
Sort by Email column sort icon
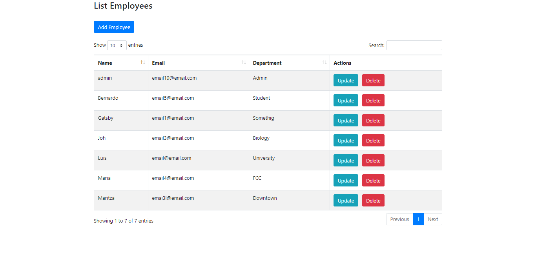click(x=244, y=62)
